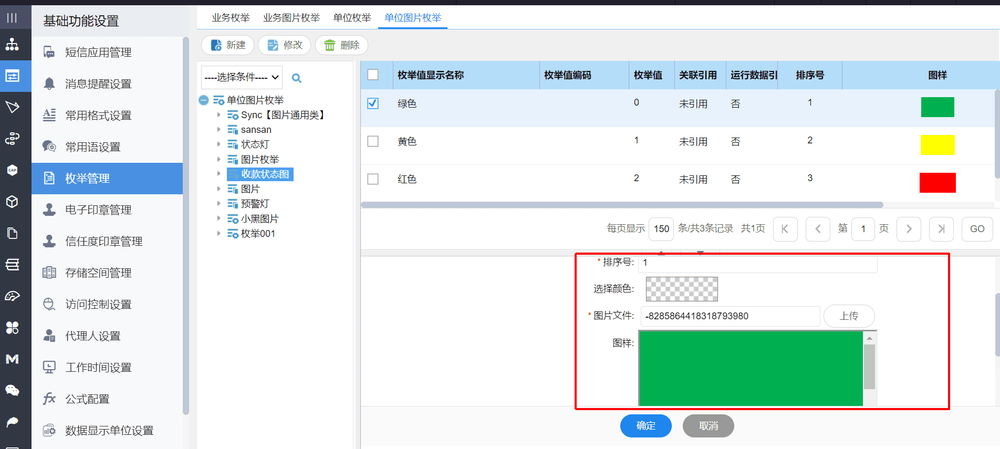Jump to the last page of records

[x=941, y=229]
